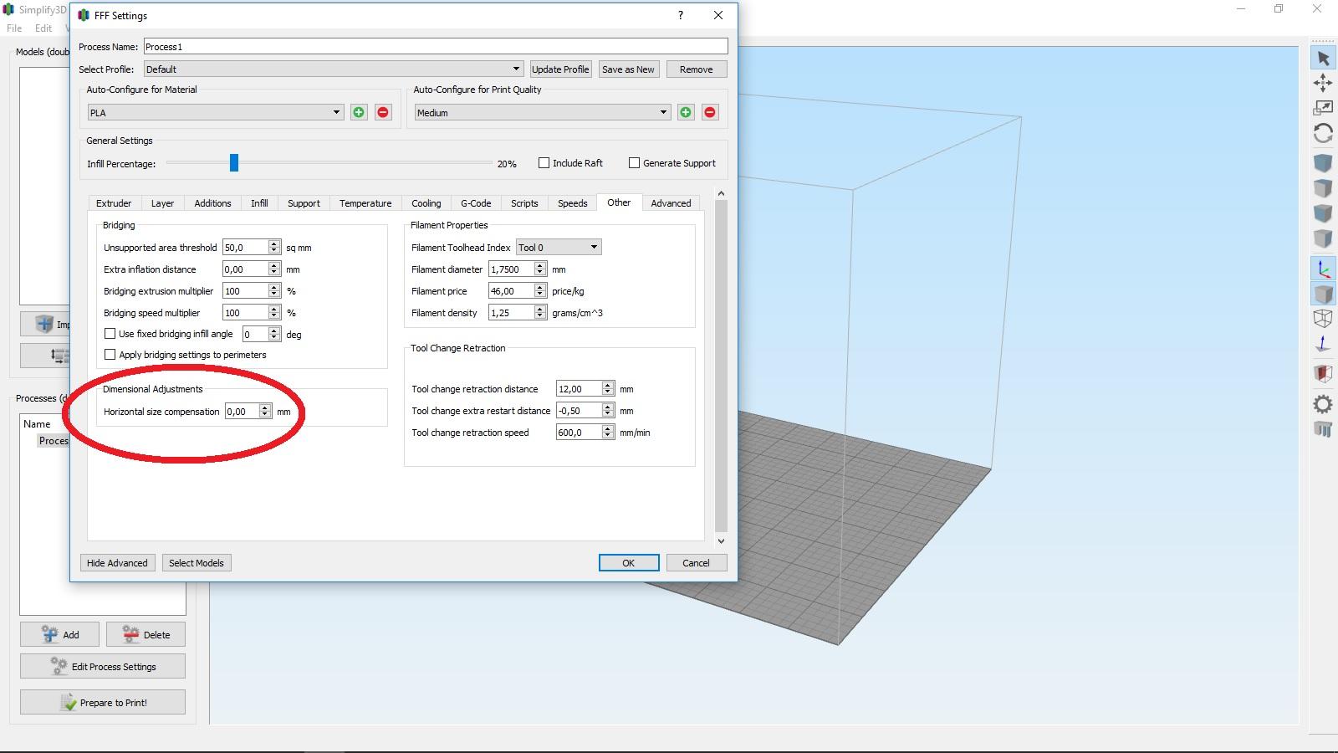The width and height of the screenshot is (1338, 753).
Task: Click Hide Advanced button
Action: coord(117,563)
